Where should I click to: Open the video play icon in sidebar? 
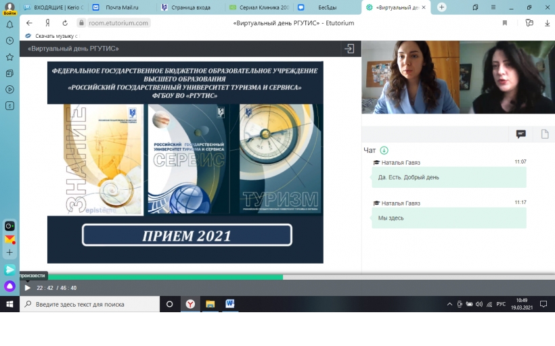click(x=9, y=89)
